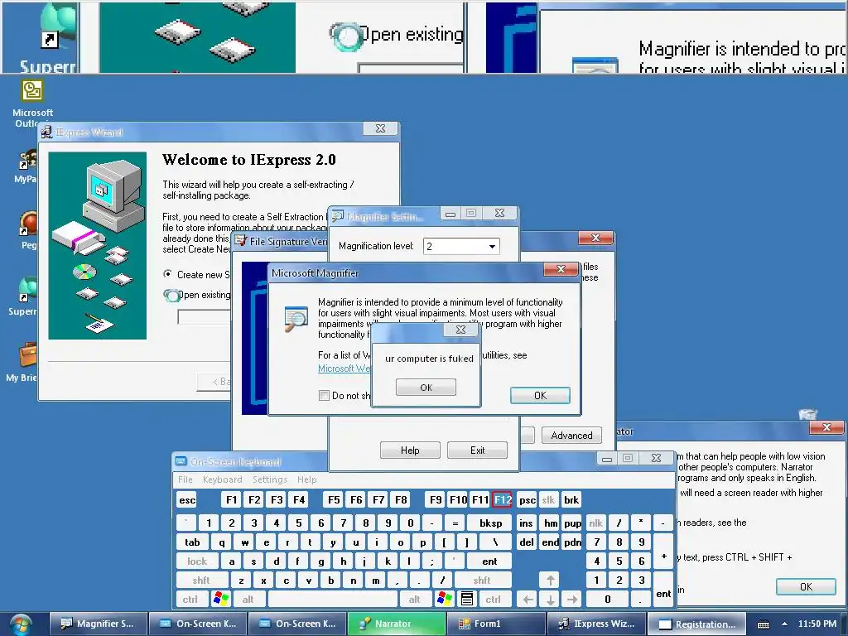Click the application menu key icon

click(x=467, y=600)
